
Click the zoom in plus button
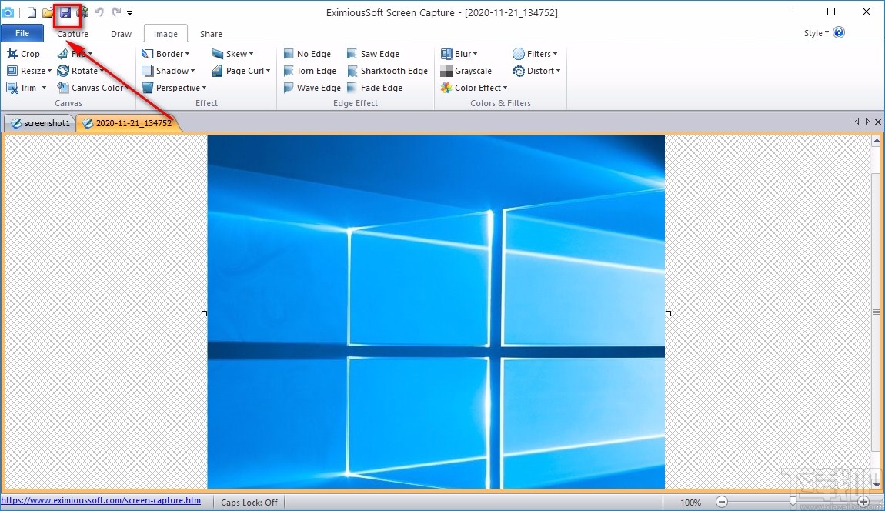[x=863, y=502]
